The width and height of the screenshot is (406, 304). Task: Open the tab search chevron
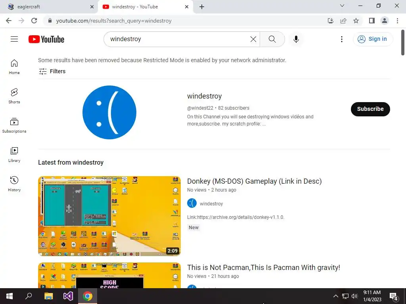pos(342,6)
